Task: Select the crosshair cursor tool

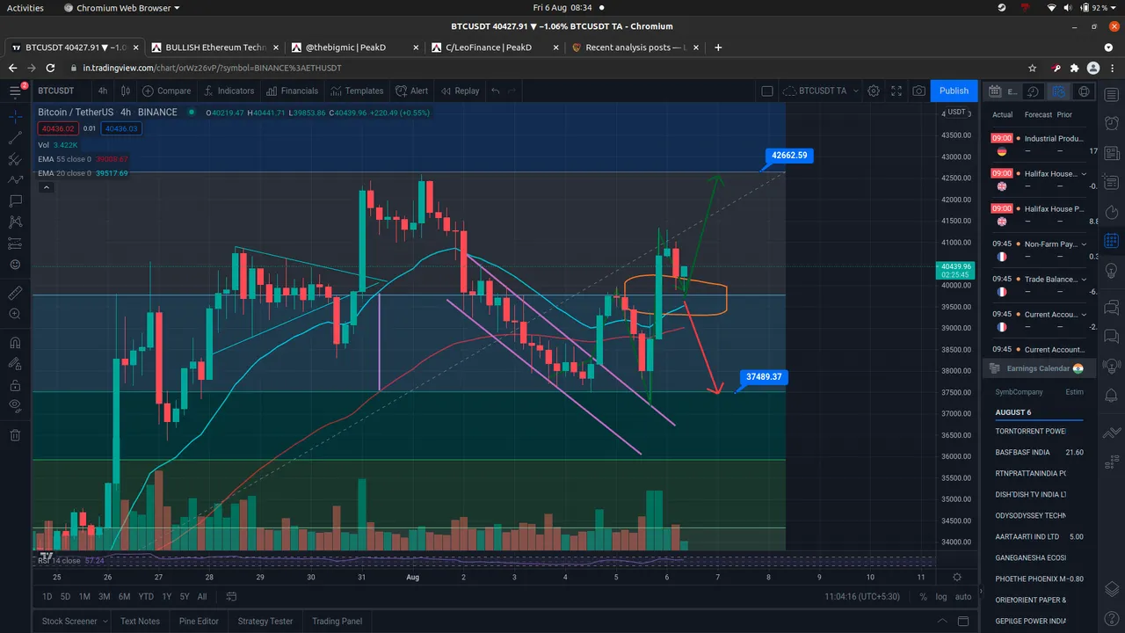Action: 15,115
